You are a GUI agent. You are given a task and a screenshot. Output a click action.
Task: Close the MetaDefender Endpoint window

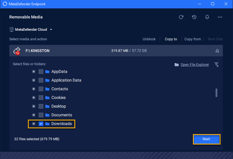[x=226, y=4]
